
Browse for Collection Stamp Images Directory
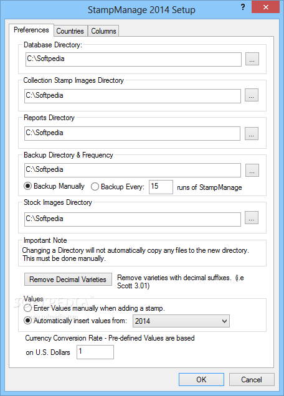pos(252,95)
